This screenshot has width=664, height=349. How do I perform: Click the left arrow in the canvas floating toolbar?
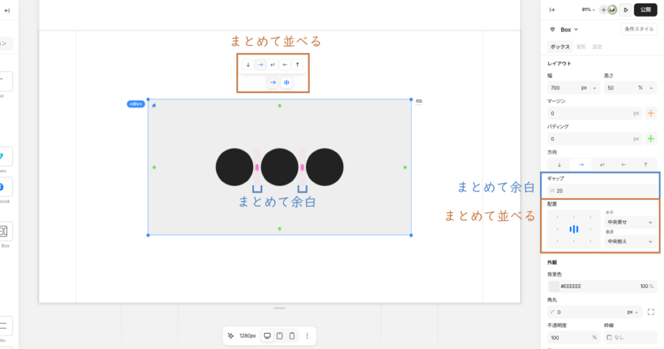[285, 65]
